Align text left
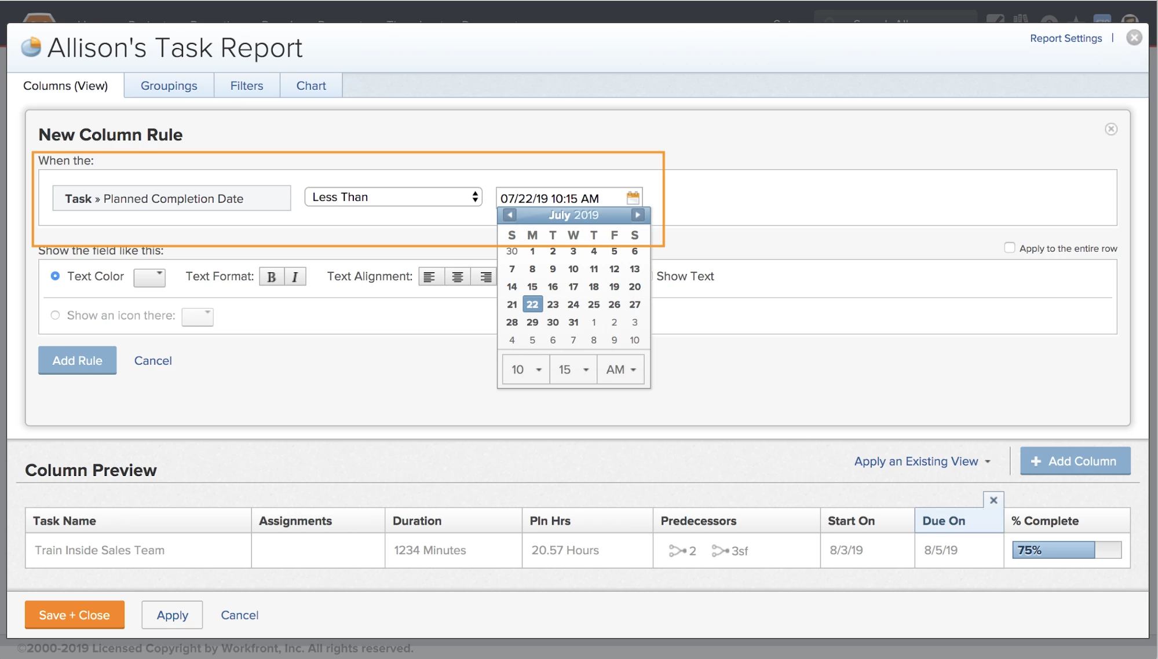The width and height of the screenshot is (1158, 659). [430, 277]
